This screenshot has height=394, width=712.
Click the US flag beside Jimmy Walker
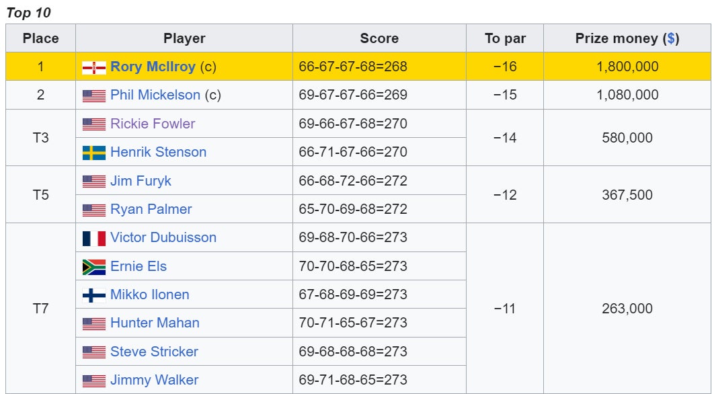click(x=93, y=381)
